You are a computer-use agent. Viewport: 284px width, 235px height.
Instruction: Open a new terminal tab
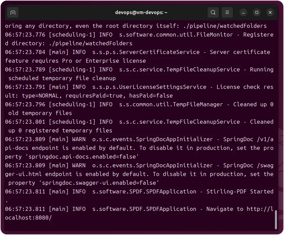coord(13,12)
